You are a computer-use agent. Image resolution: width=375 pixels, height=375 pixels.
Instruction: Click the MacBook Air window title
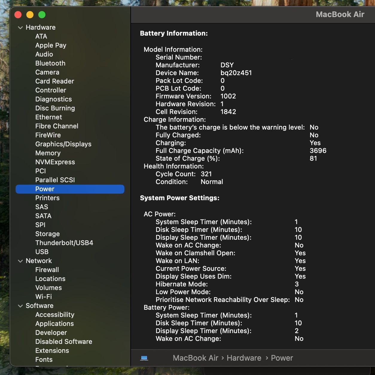pyautogui.click(x=340, y=14)
